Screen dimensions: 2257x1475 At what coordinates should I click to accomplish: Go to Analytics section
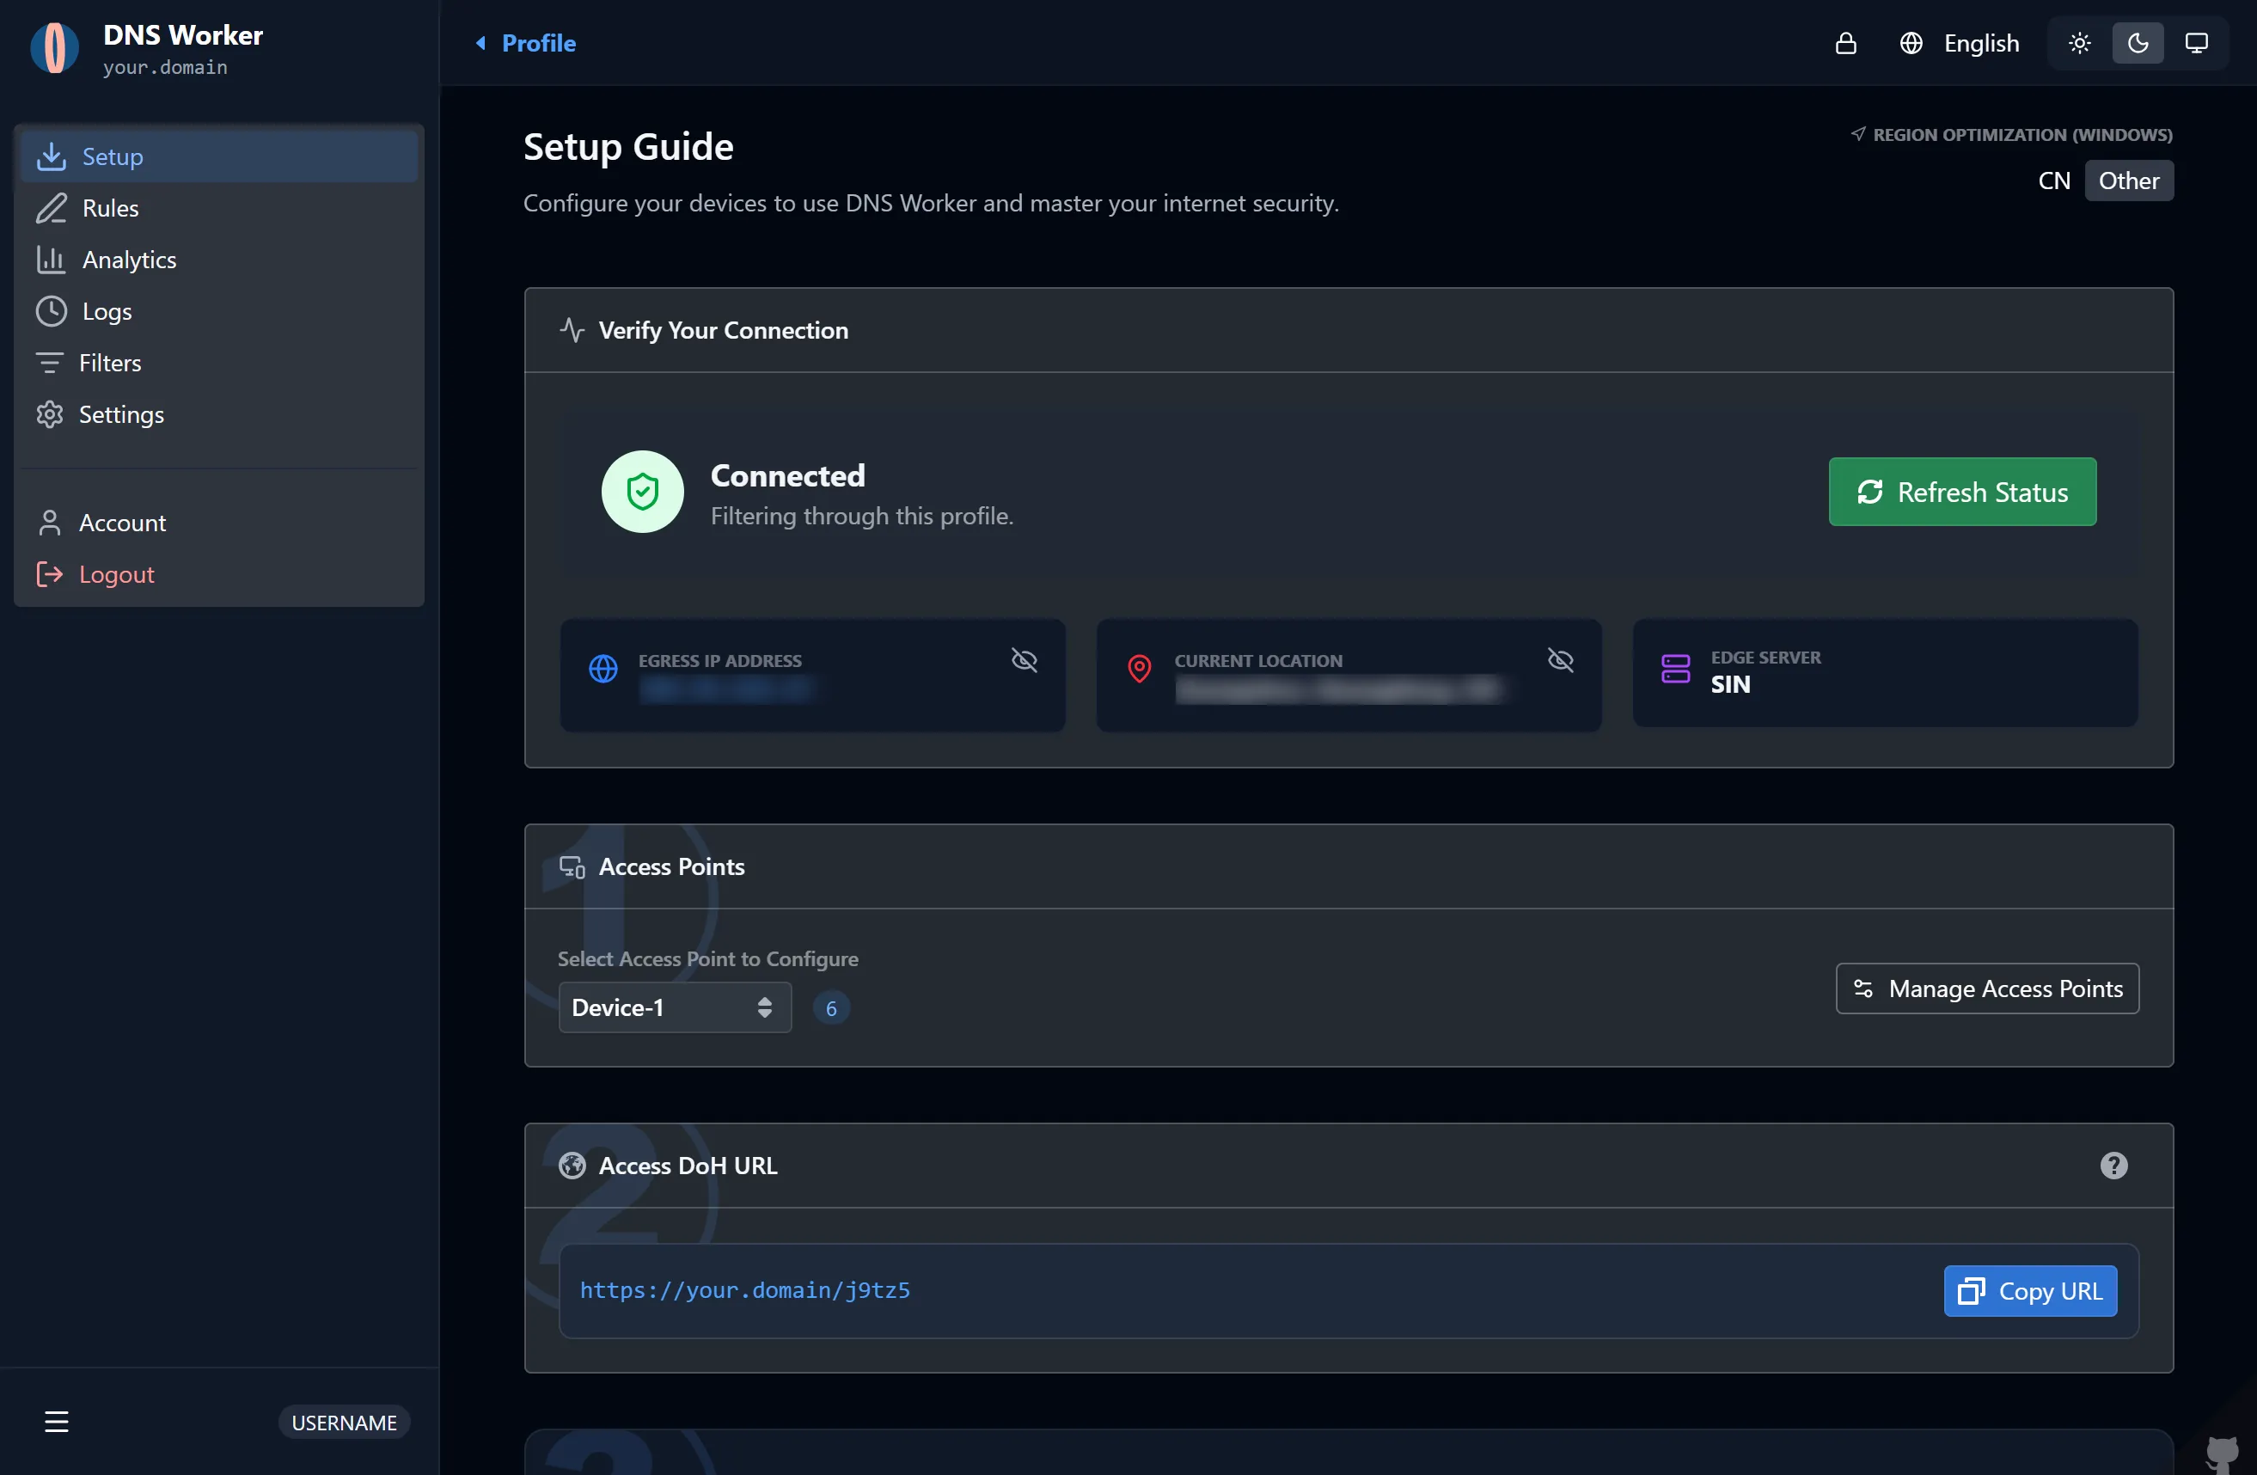tap(219, 260)
